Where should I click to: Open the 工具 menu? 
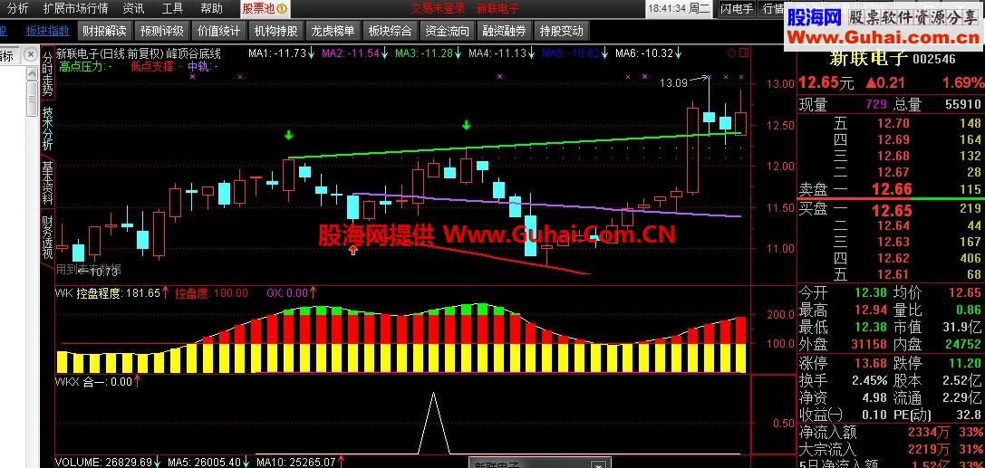pos(172,8)
